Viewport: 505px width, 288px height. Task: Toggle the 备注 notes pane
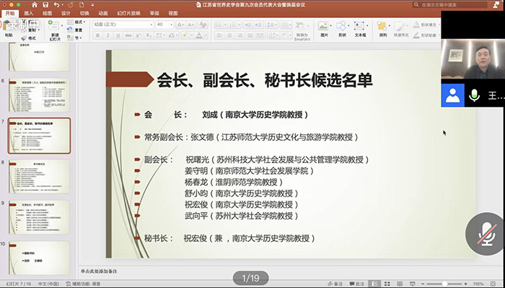[x=335, y=284]
